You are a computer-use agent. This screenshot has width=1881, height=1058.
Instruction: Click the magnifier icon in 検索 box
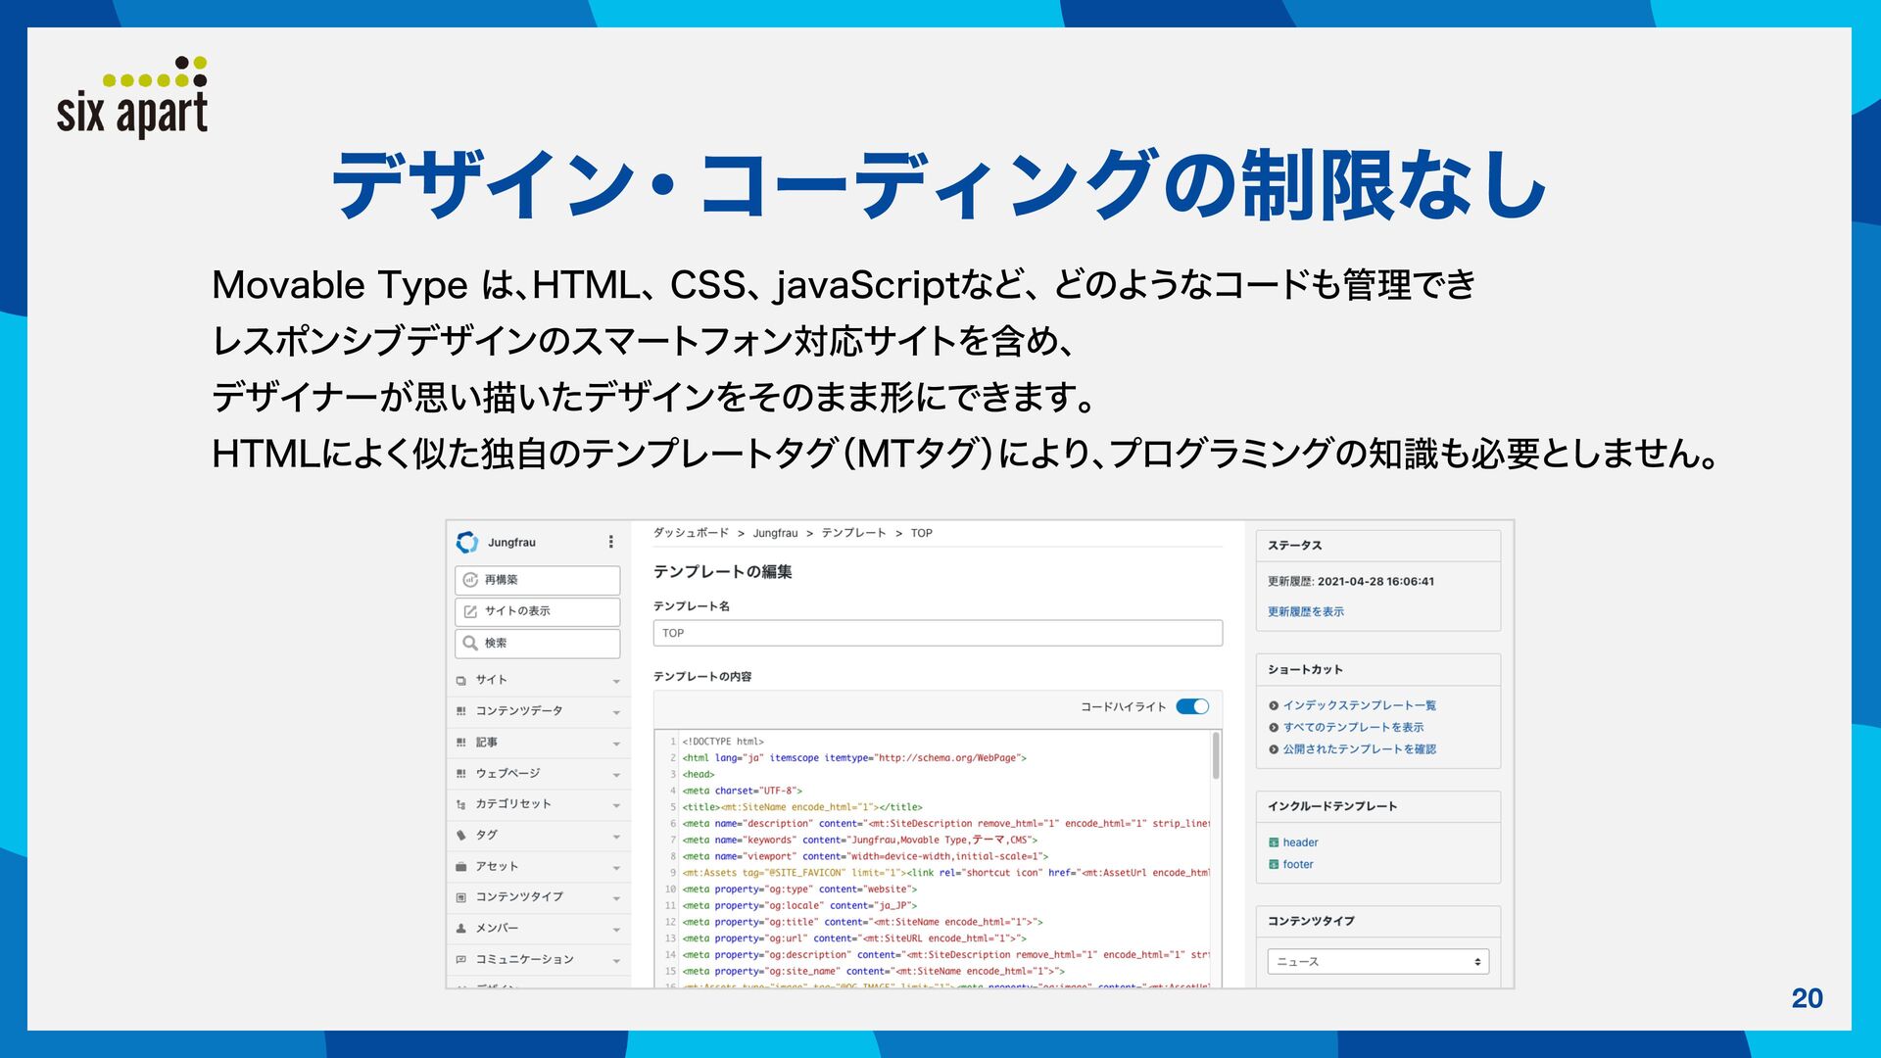click(x=470, y=644)
